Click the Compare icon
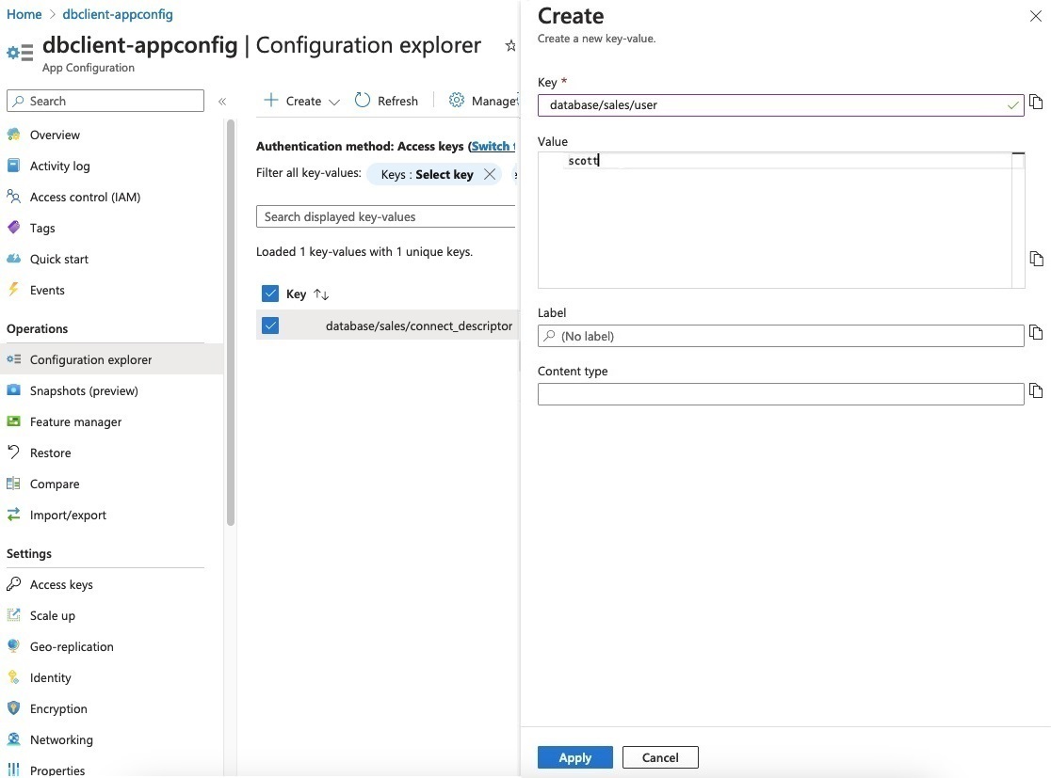1051x778 pixels. coord(13,484)
